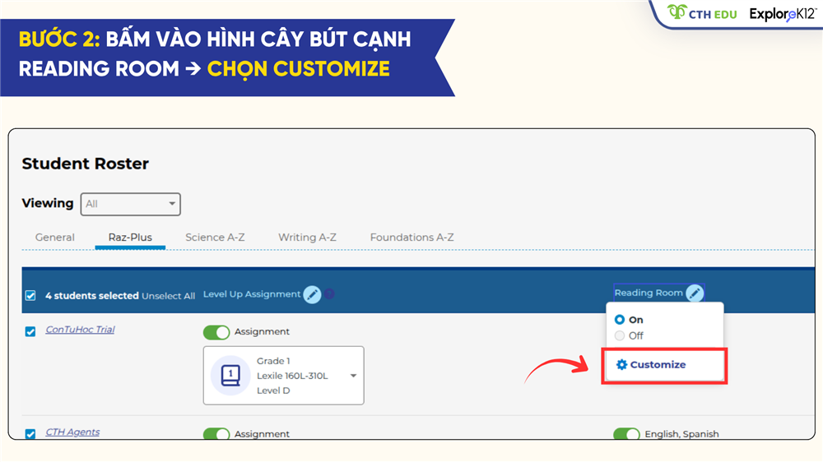Open the CTH Agents student link
Image resolution: width=823 pixels, height=462 pixels.
click(x=72, y=432)
